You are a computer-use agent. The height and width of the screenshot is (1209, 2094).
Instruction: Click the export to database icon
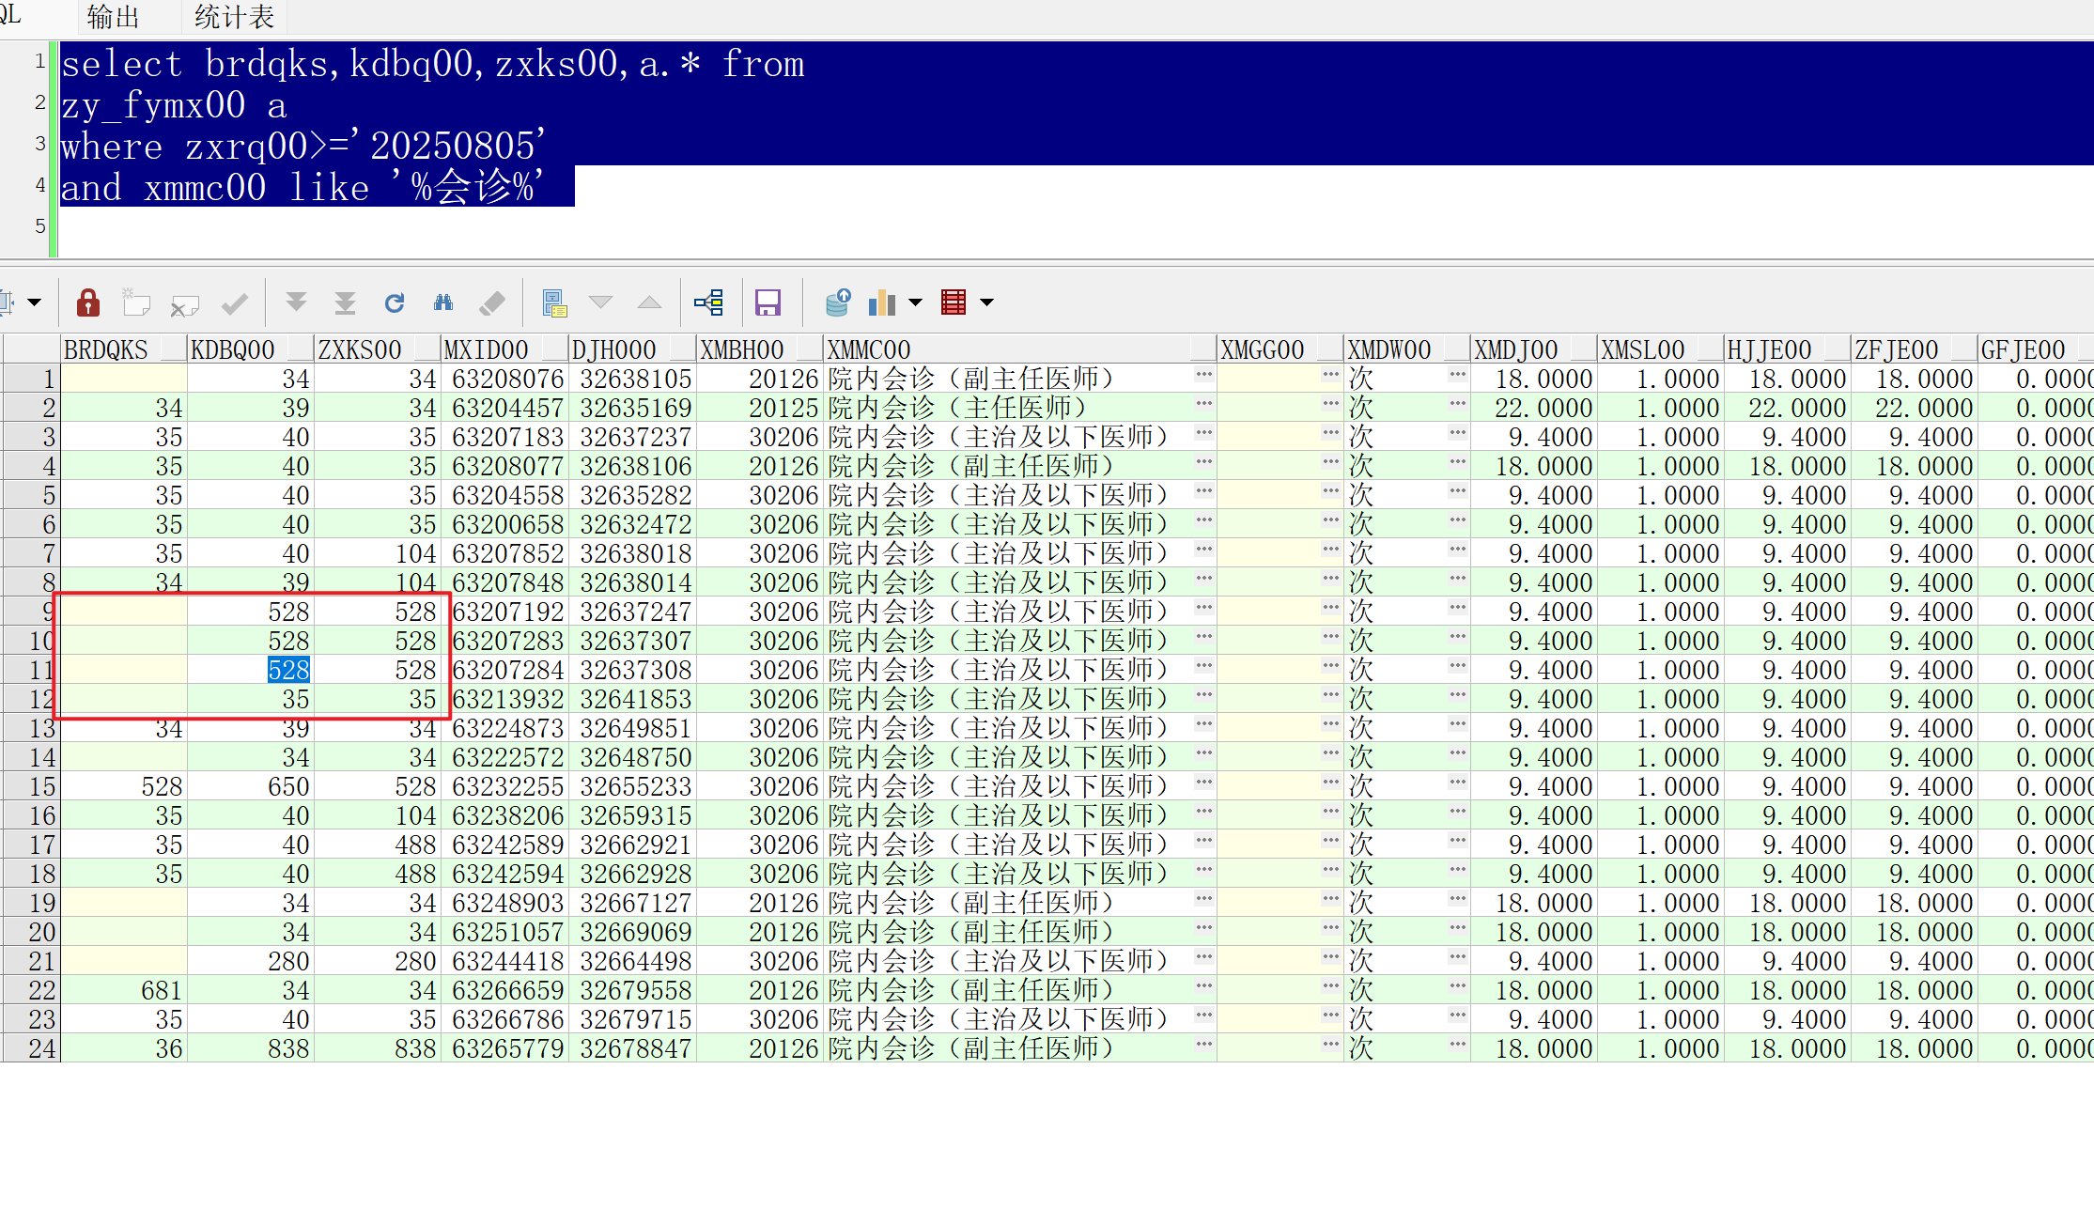click(837, 302)
